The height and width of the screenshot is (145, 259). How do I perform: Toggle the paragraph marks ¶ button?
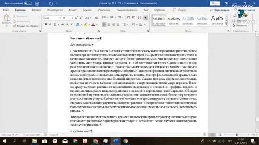[x=146, y=18]
